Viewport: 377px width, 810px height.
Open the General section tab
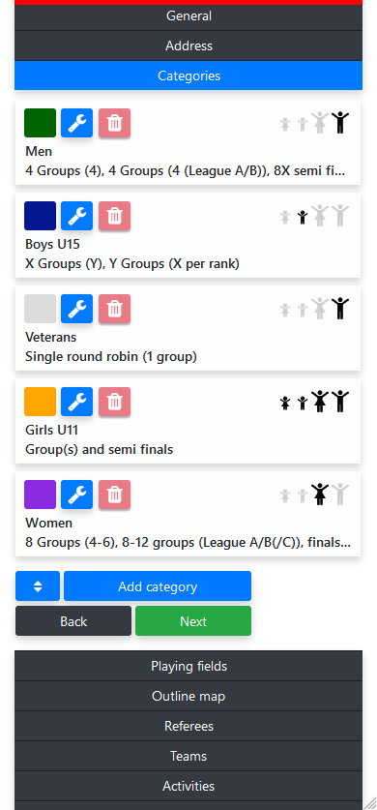pos(188,16)
